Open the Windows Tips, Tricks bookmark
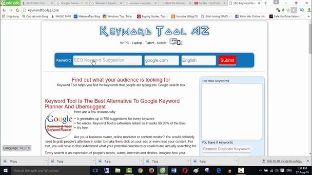 pos(117,17)
